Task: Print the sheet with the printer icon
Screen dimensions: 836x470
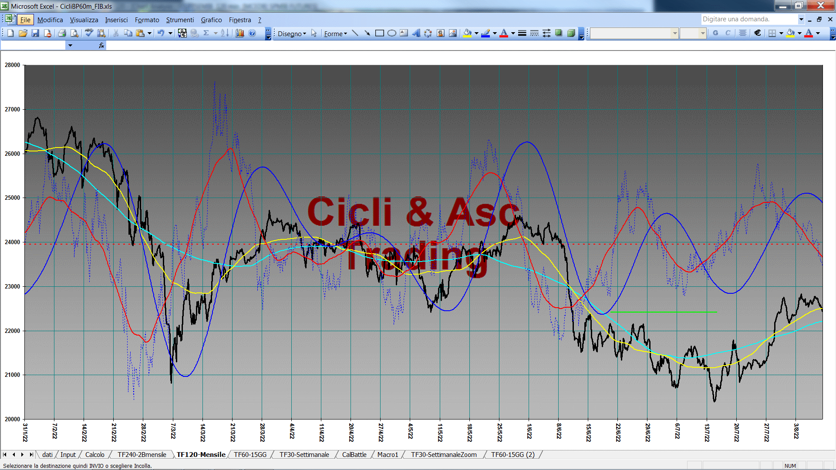Action: [62, 33]
